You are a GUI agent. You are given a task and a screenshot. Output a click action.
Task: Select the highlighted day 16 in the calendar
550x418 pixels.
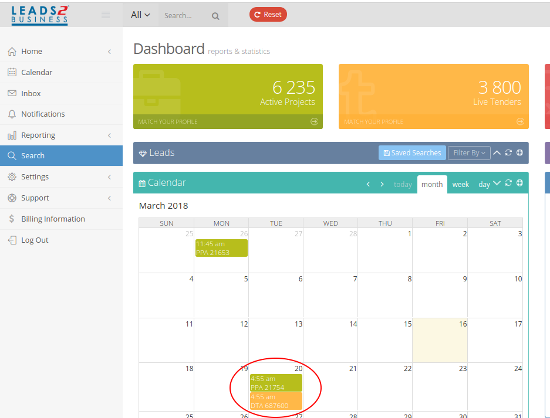tap(440, 341)
